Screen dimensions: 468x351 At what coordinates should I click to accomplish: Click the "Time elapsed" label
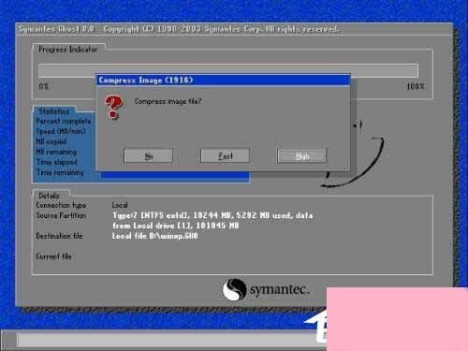(57, 162)
